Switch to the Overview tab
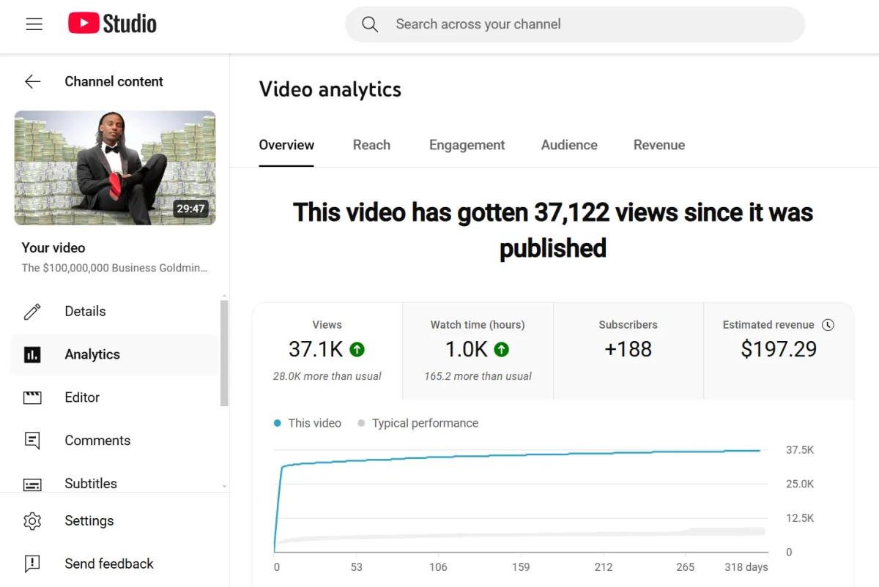Screen dimensions: 879x587 click(x=286, y=145)
